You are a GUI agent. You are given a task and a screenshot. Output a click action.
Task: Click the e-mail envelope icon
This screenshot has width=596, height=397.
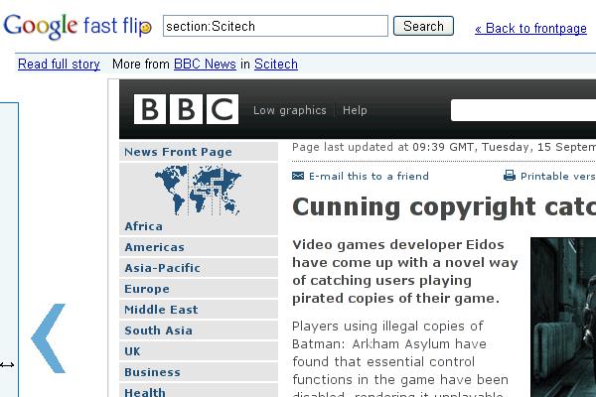pyautogui.click(x=298, y=176)
